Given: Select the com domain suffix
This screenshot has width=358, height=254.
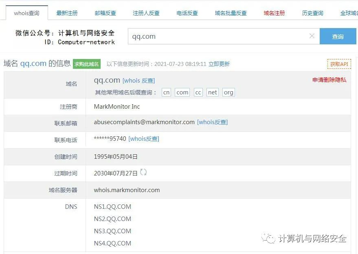Looking at the screenshot, I should click(182, 92).
